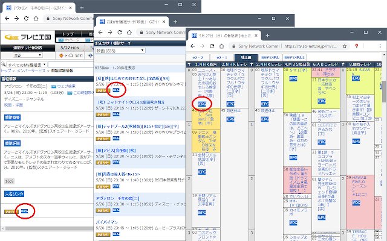The height and width of the screenshot is (241, 387).
Task: Click iEPG icon for アビス[完全版] row
Action: pos(116,162)
